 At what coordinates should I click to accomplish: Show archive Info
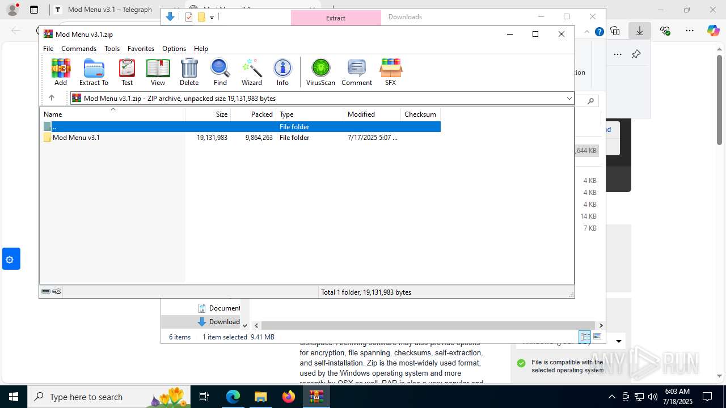point(282,72)
